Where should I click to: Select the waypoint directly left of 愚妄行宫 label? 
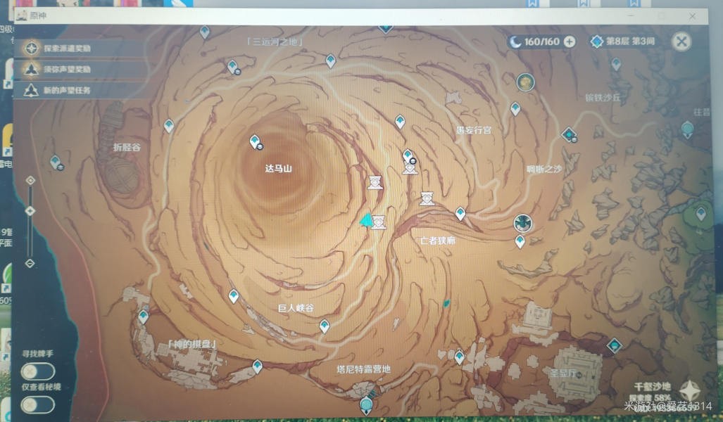coord(401,122)
